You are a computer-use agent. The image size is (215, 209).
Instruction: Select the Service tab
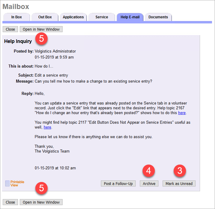(x=102, y=17)
